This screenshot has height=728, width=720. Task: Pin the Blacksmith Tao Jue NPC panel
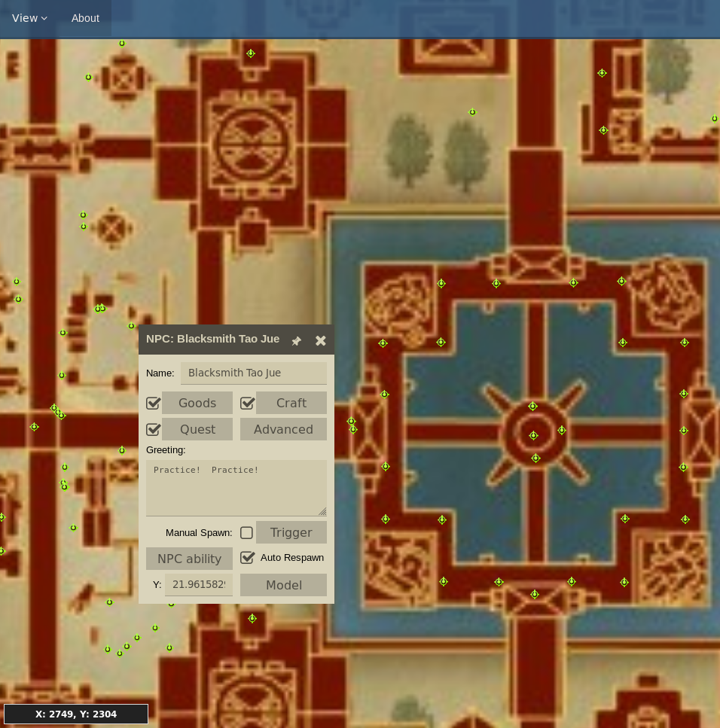point(297,340)
